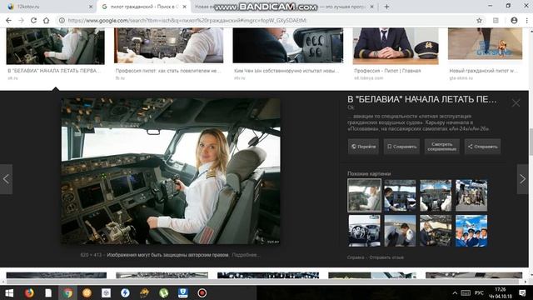The width and height of the screenshot is (533, 300).
Task: Close the image preview panel with X
Action: click(x=516, y=102)
